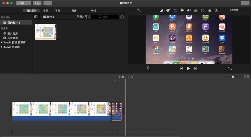Switch to the Backgrounds tab
251x137 pixels.
coord(74,11)
